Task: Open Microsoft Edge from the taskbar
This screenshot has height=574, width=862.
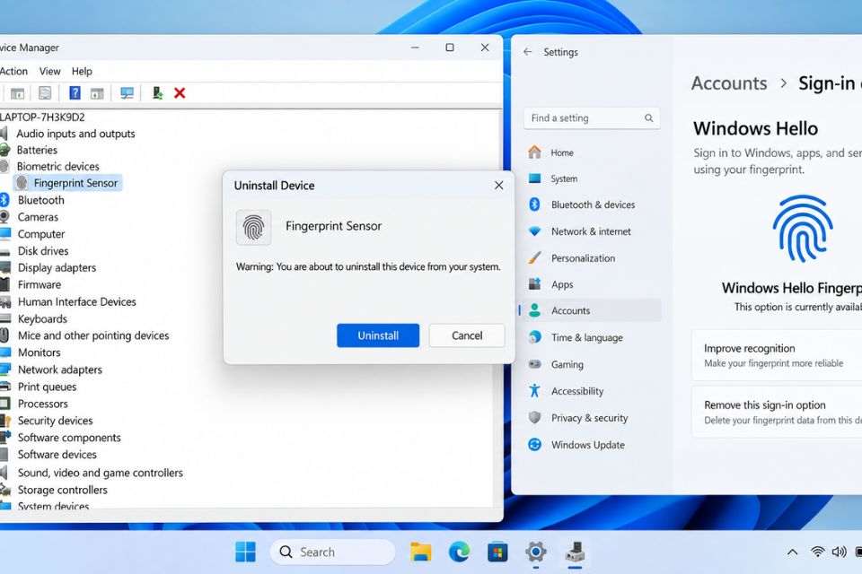Action: point(459,552)
